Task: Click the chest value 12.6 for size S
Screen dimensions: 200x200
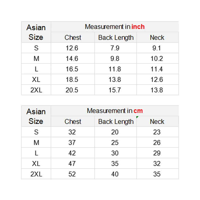Action: (72, 48)
